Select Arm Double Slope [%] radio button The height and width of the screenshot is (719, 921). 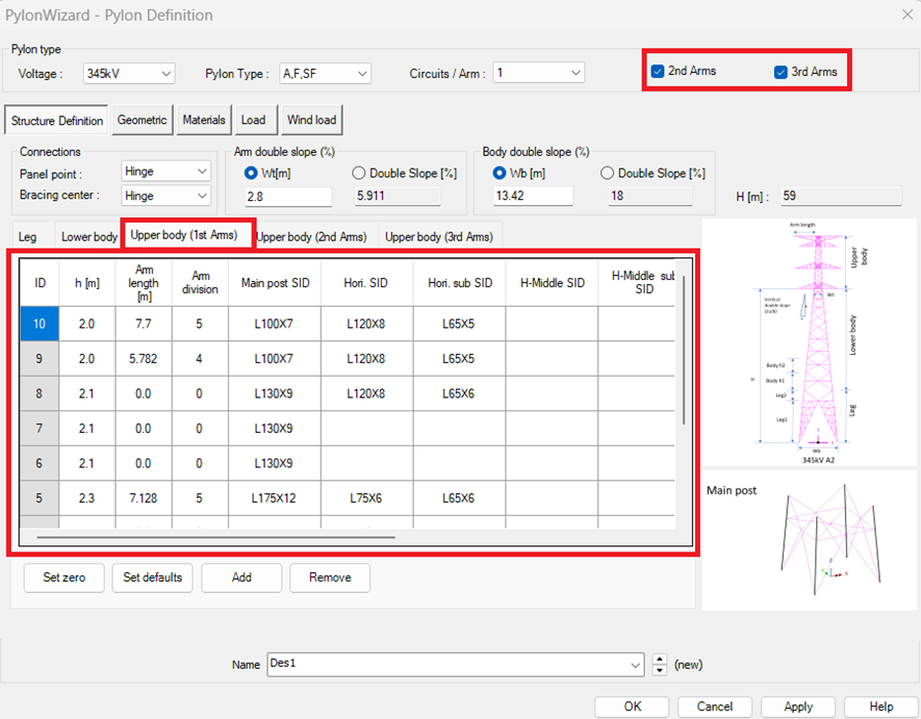(x=359, y=174)
